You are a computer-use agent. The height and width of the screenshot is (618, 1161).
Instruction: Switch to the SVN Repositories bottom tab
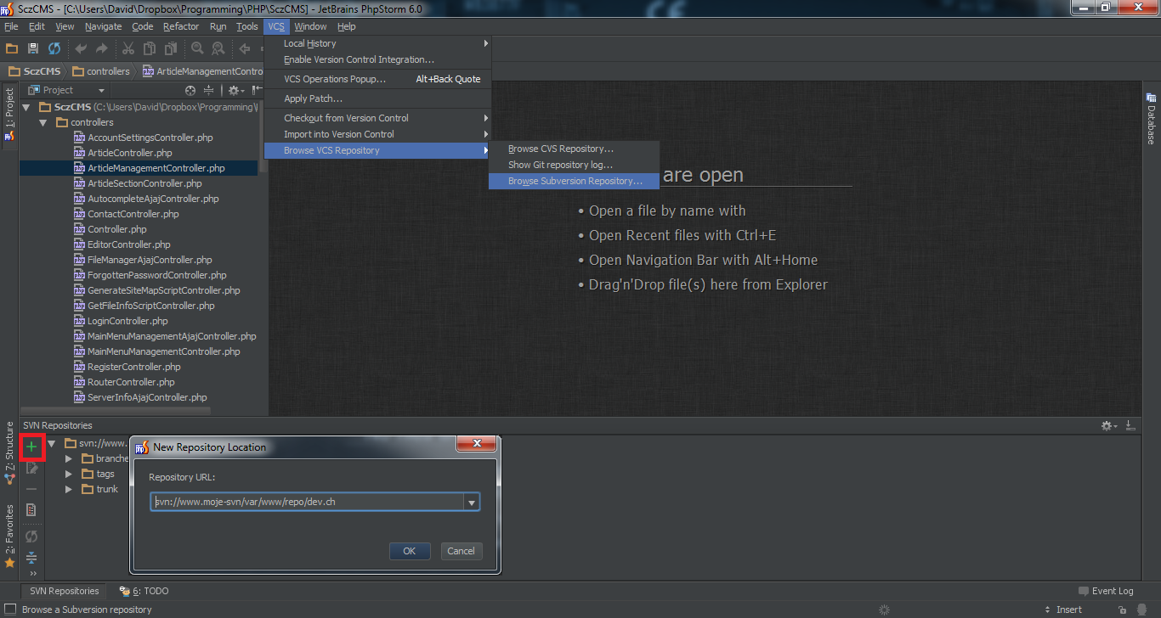click(64, 591)
